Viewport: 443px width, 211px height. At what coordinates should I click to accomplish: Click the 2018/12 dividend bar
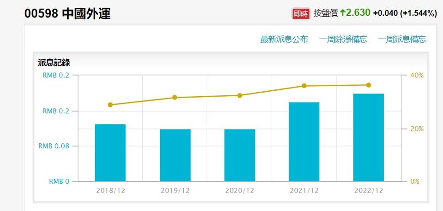point(110,152)
